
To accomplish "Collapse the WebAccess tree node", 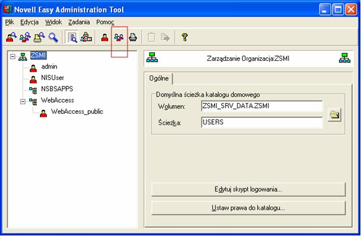I will (23, 101).
